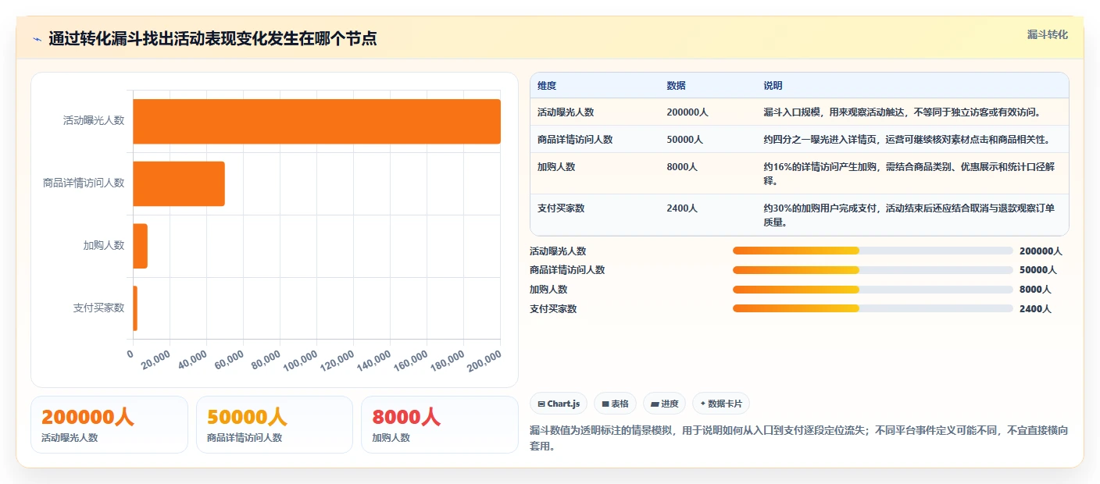
Task: Open the 8000人 加购人数 data card
Action: [x=440, y=425]
